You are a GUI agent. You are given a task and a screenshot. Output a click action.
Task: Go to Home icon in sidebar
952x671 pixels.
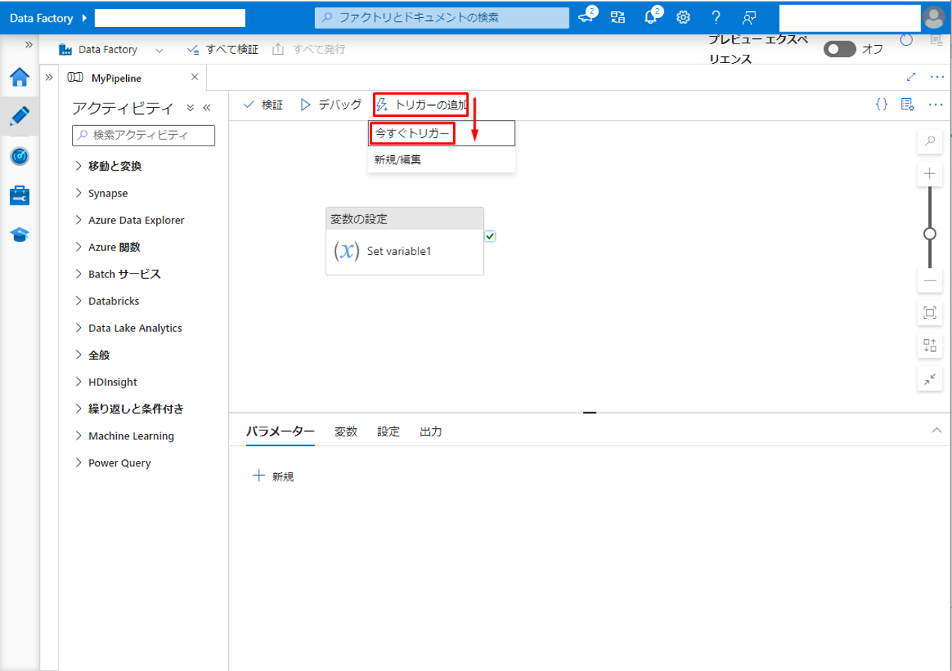point(20,76)
